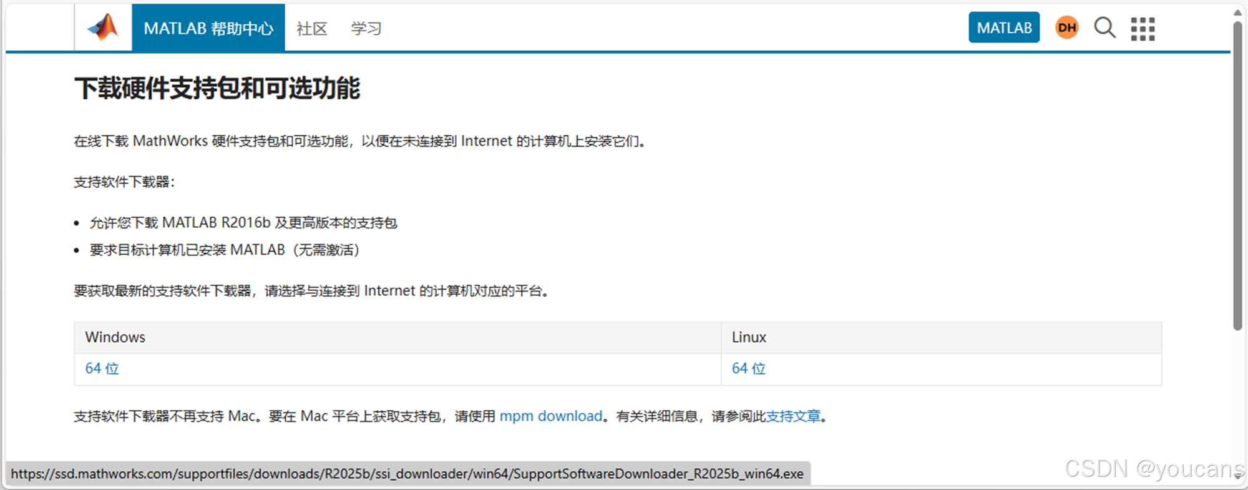
Task: Open the search magnifier icon
Action: [1104, 27]
